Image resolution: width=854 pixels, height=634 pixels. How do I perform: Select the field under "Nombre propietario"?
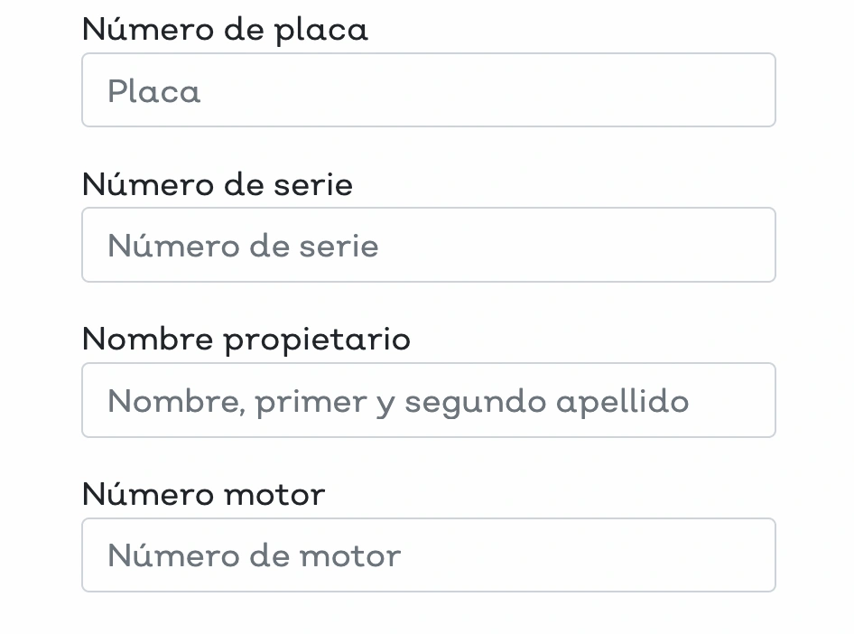[428, 400]
